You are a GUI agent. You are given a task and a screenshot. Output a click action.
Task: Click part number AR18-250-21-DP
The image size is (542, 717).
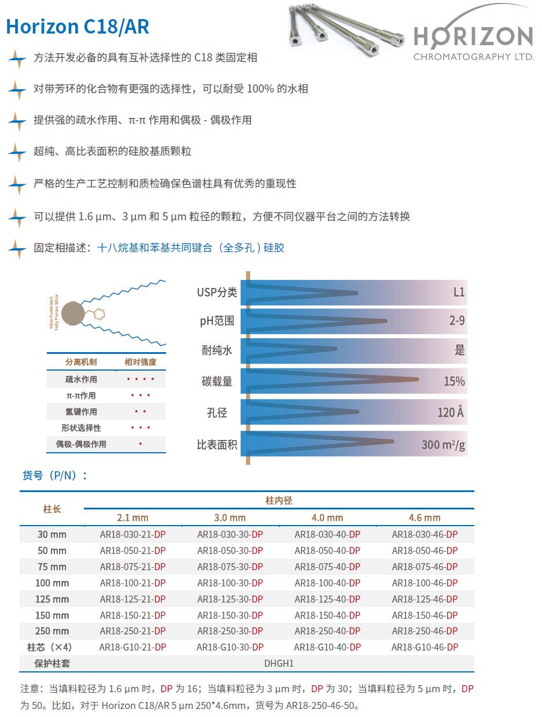click(x=132, y=631)
